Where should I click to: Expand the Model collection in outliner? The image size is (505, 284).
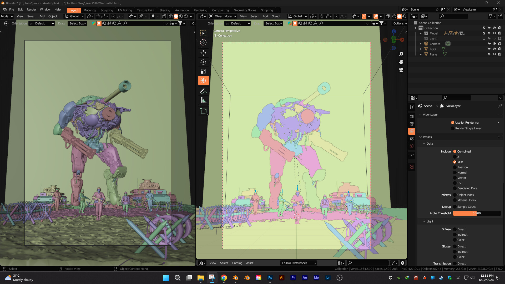pos(421,33)
